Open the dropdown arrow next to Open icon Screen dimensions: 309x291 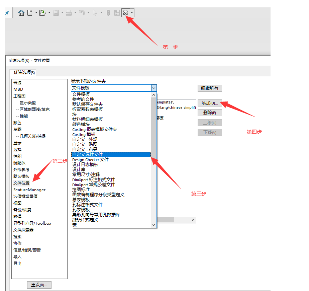tap(49, 13)
